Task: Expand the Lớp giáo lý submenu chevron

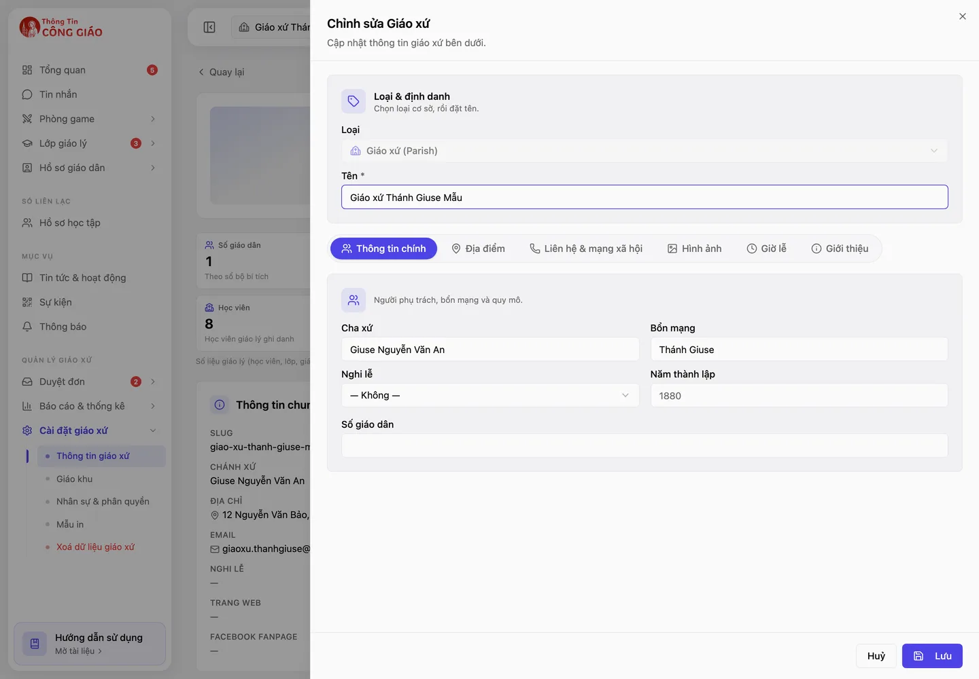Action: tap(153, 143)
